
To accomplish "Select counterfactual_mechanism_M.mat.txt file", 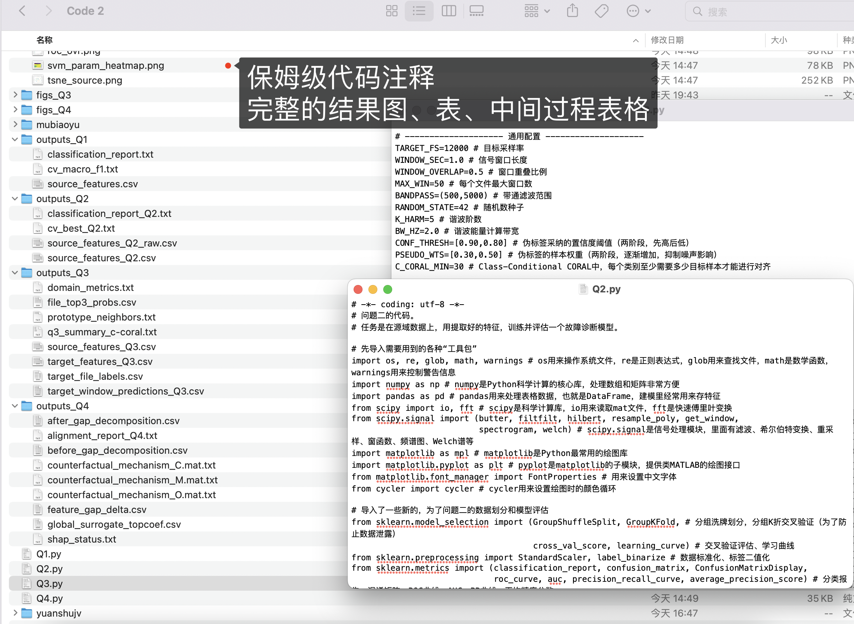I will click(x=132, y=480).
